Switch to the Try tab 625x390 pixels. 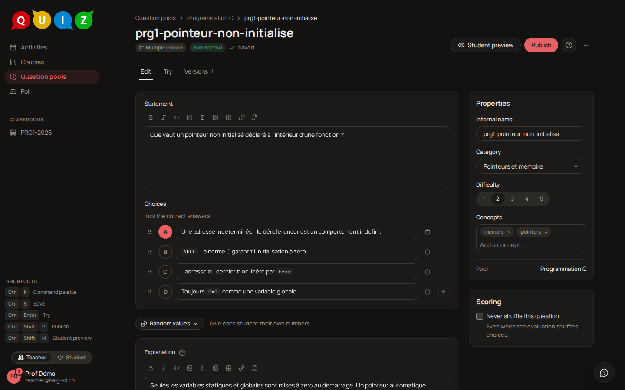[x=168, y=71]
